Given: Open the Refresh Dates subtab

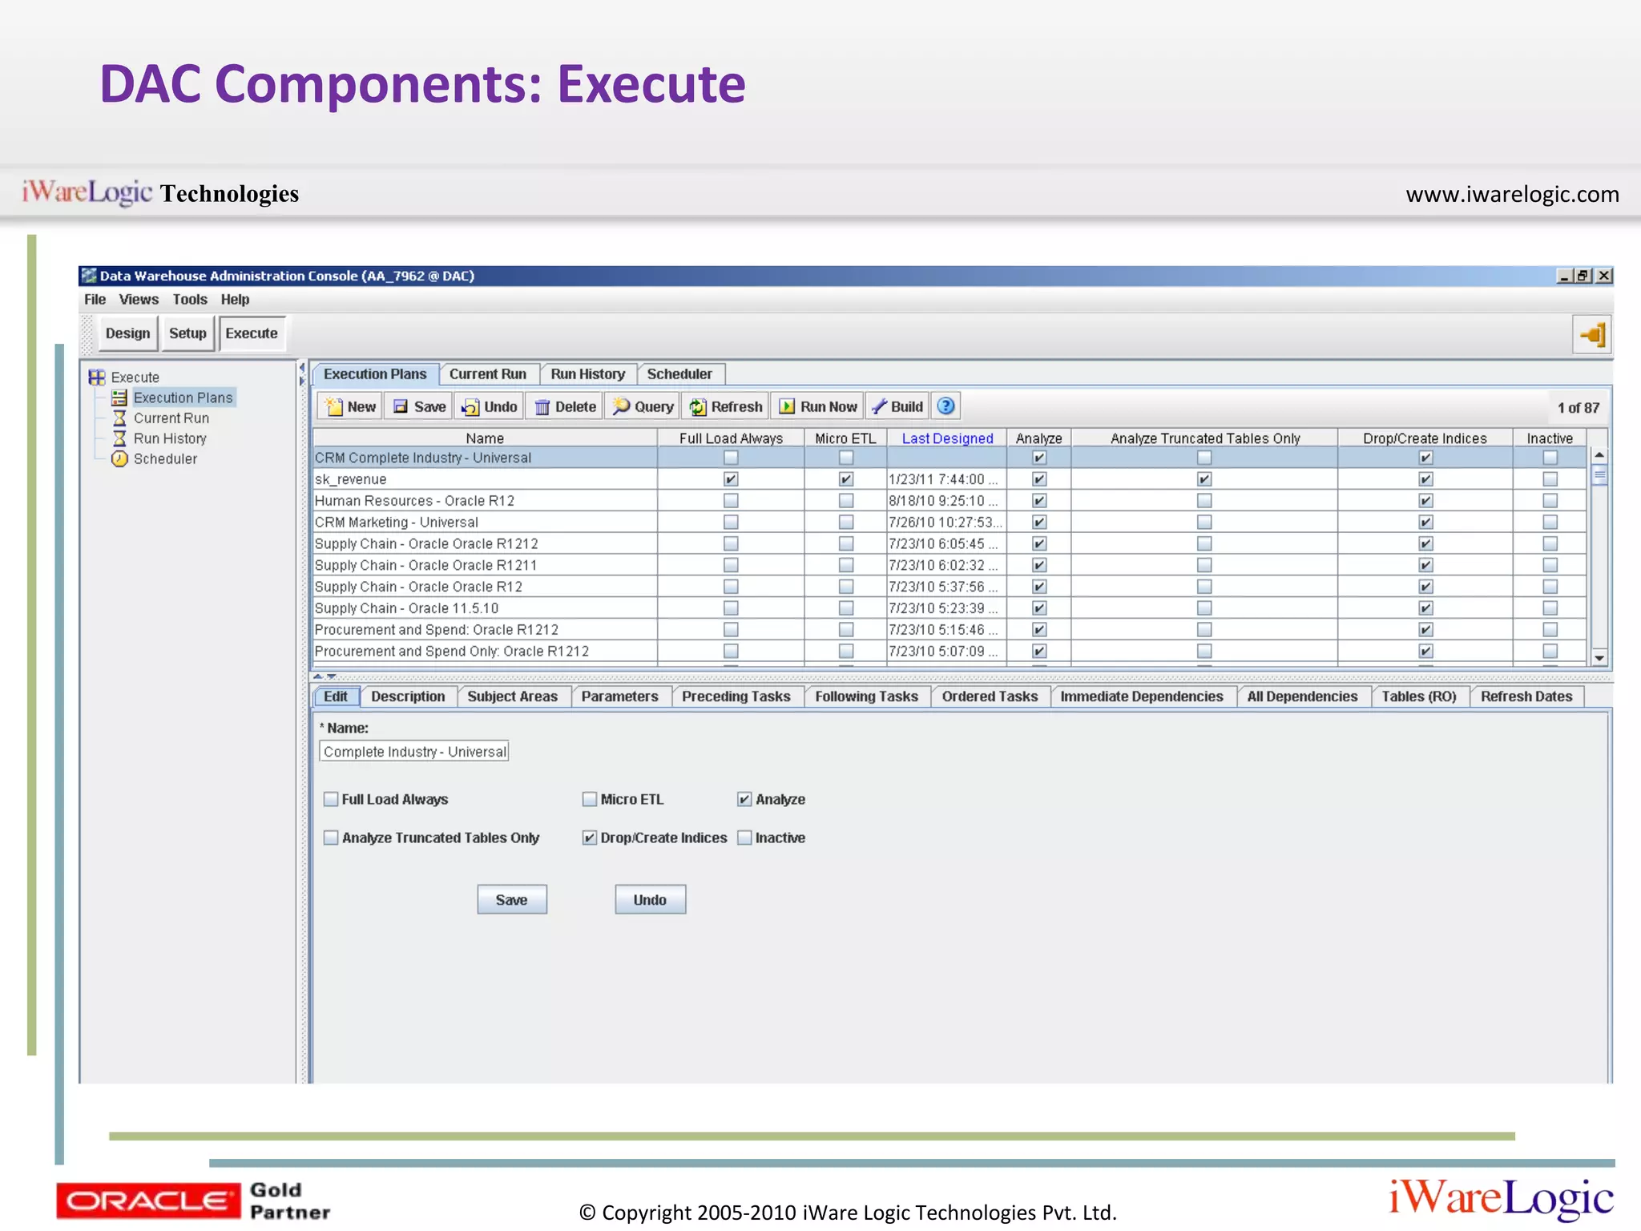Looking at the screenshot, I should (x=1526, y=696).
